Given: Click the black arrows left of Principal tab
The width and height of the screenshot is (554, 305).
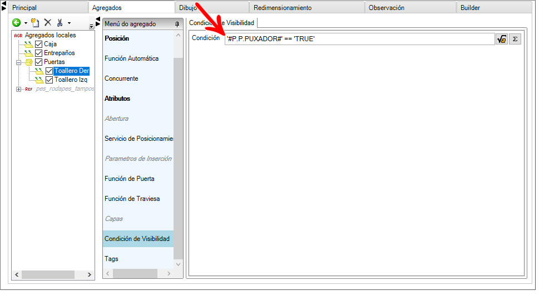Looking at the screenshot, I should pyautogui.click(x=4, y=6).
